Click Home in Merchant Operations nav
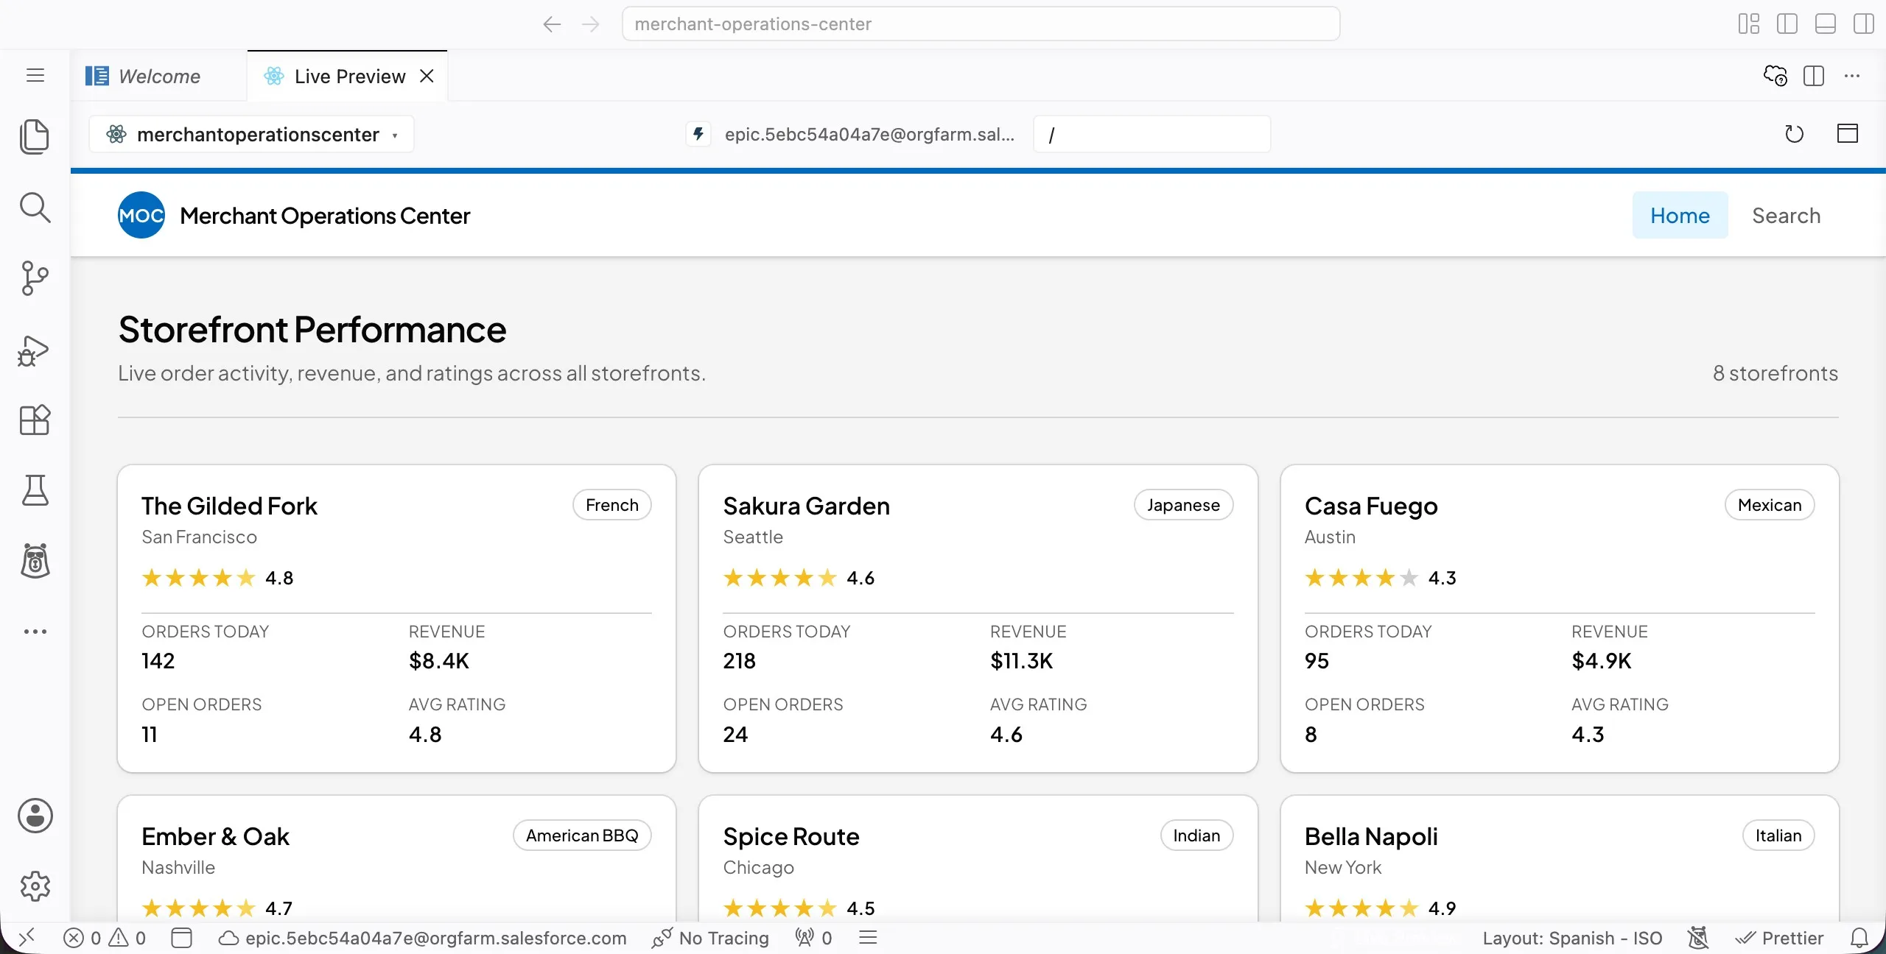 click(x=1680, y=215)
